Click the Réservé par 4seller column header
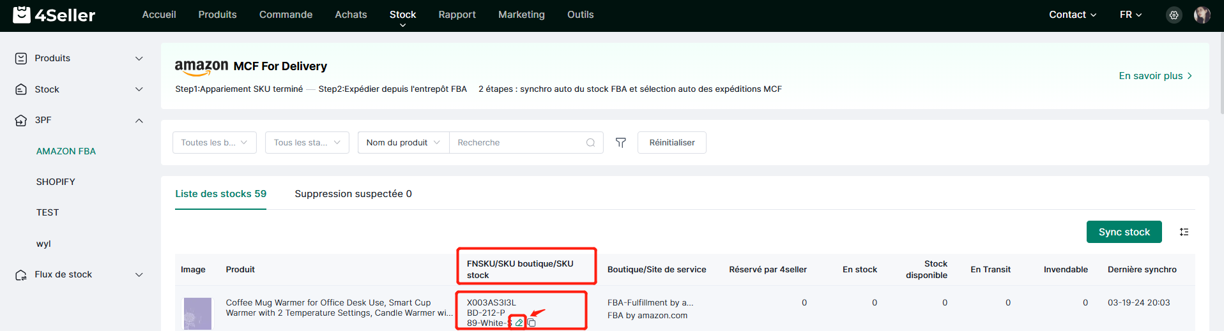The image size is (1224, 331). [768, 270]
